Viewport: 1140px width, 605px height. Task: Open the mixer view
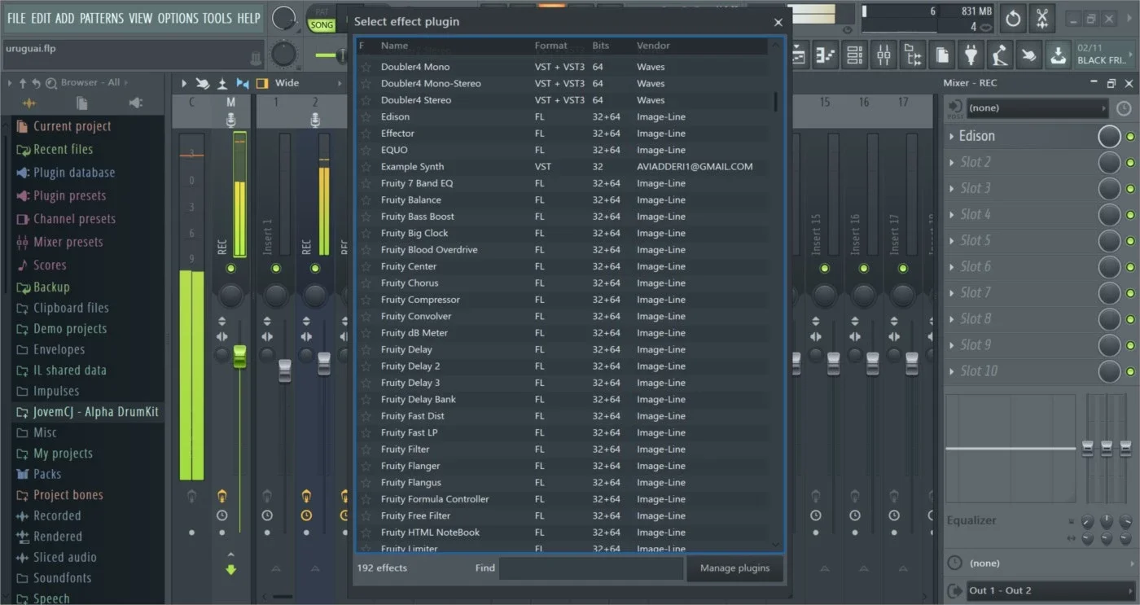(883, 55)
